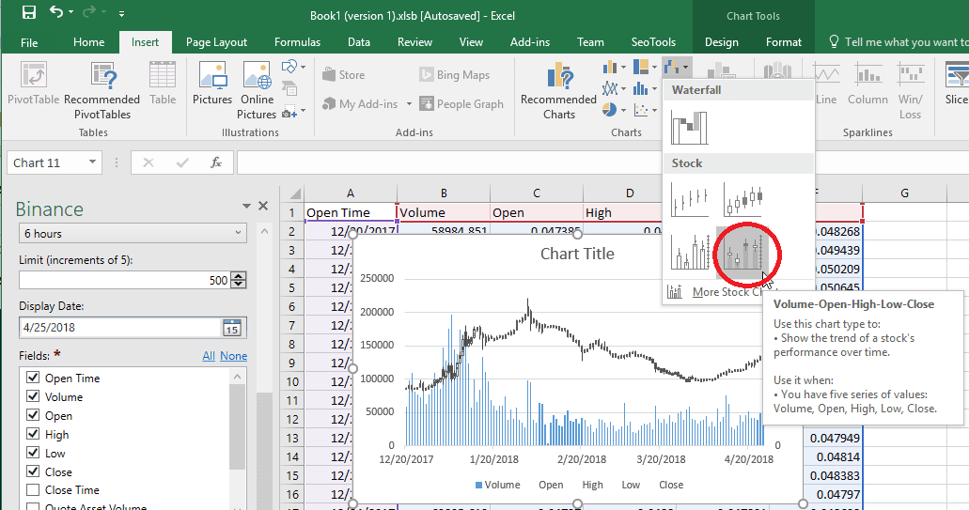
Task: Uncheck the Open field checkbox
Action: pyautogui.click(x=33, y=415)
